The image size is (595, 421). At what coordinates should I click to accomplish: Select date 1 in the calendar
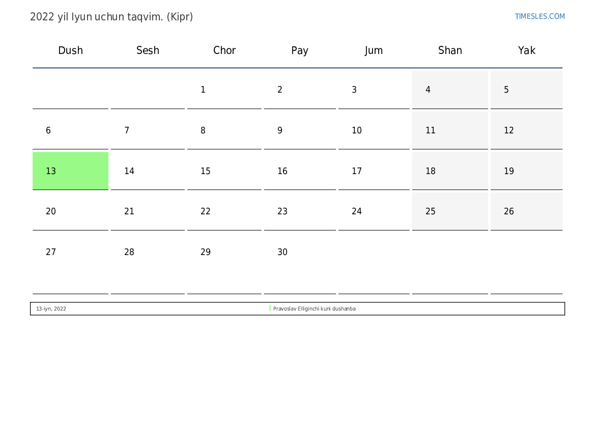pyautogui.click(x=224, y=90)
